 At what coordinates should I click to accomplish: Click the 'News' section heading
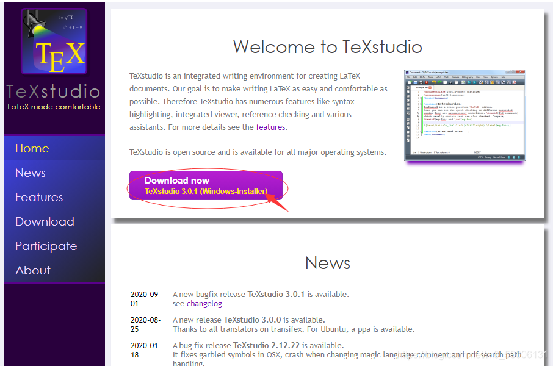pyautogui.click(x=328, y=263)
